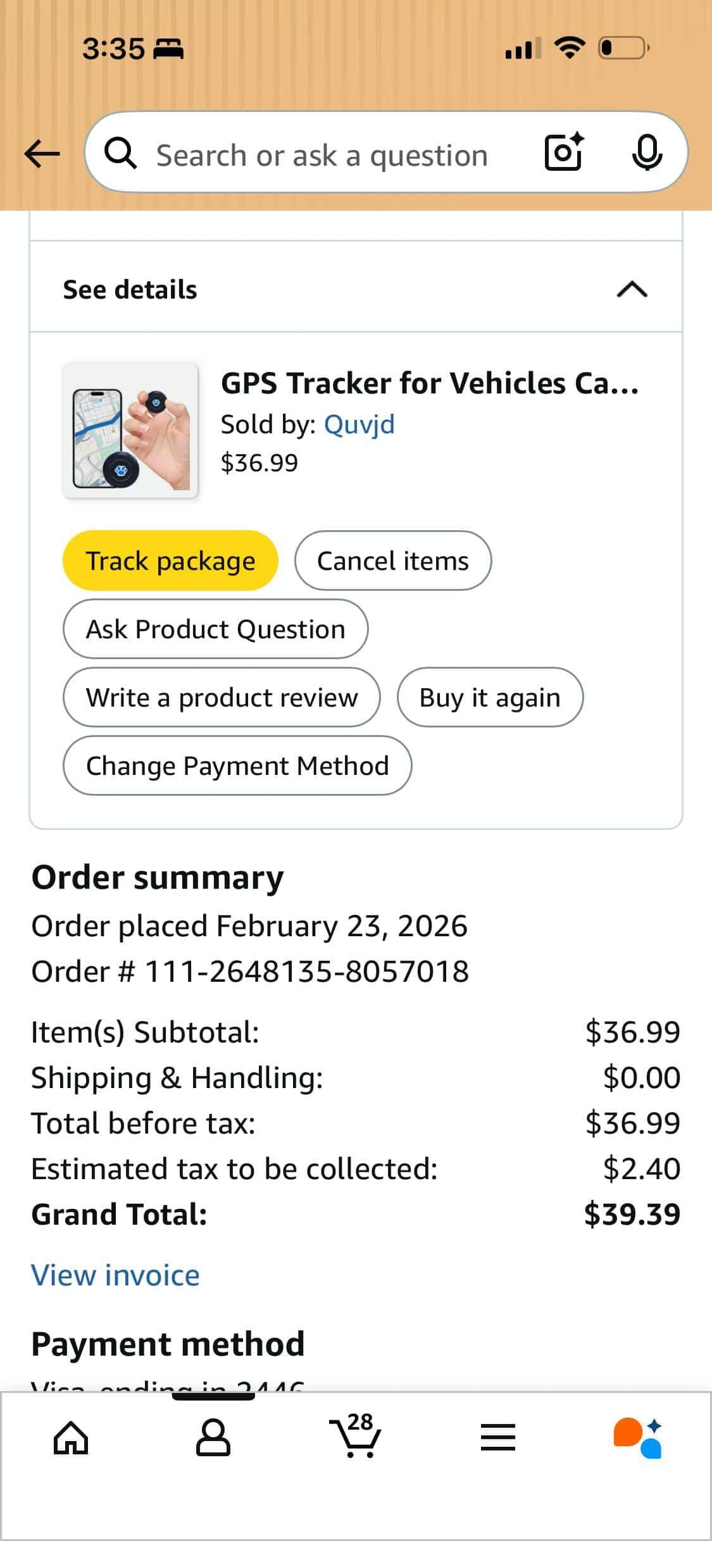Open the Rufus AI assistant icon
The height and width of the screenshot is (1541, 712).
638,1437
